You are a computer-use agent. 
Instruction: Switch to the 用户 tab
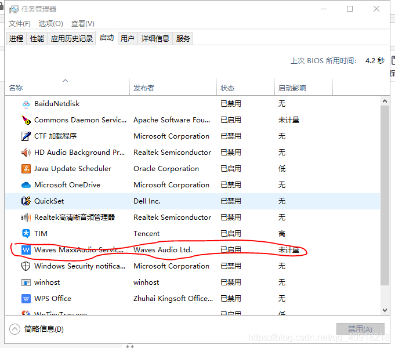click(128, 38)
